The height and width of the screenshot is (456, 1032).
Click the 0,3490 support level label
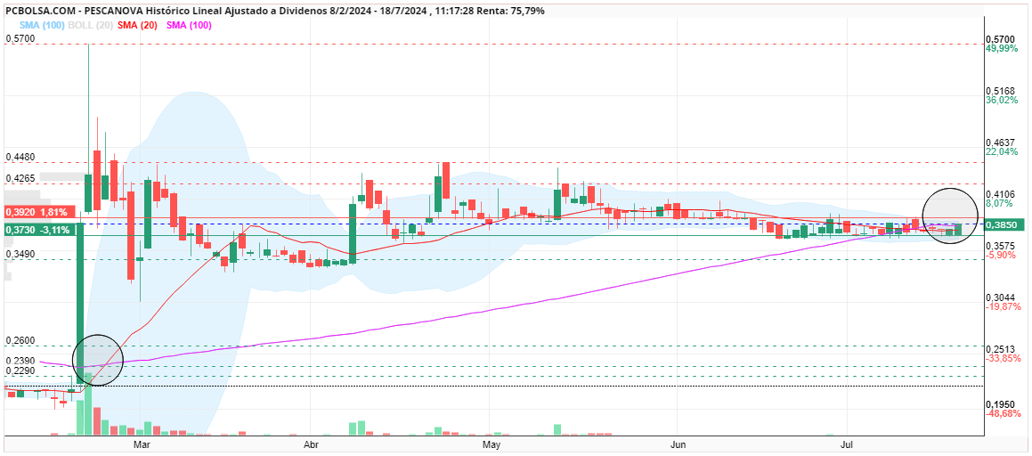click(20, 253)
